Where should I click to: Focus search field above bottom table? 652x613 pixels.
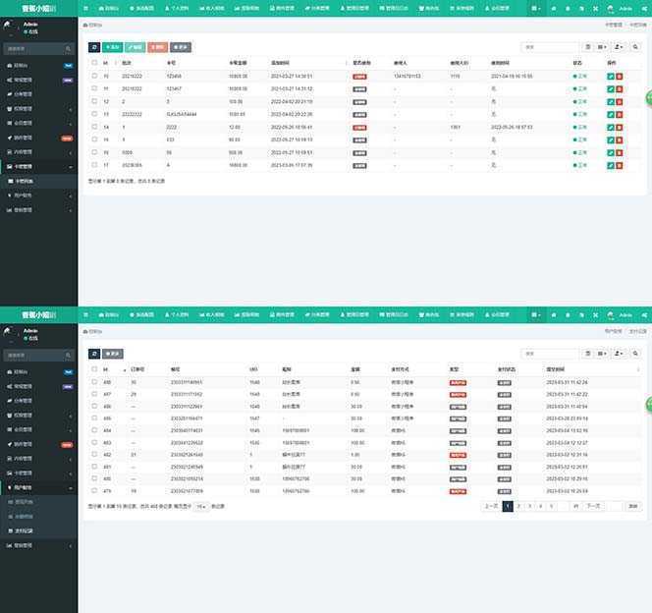point(550,354)
